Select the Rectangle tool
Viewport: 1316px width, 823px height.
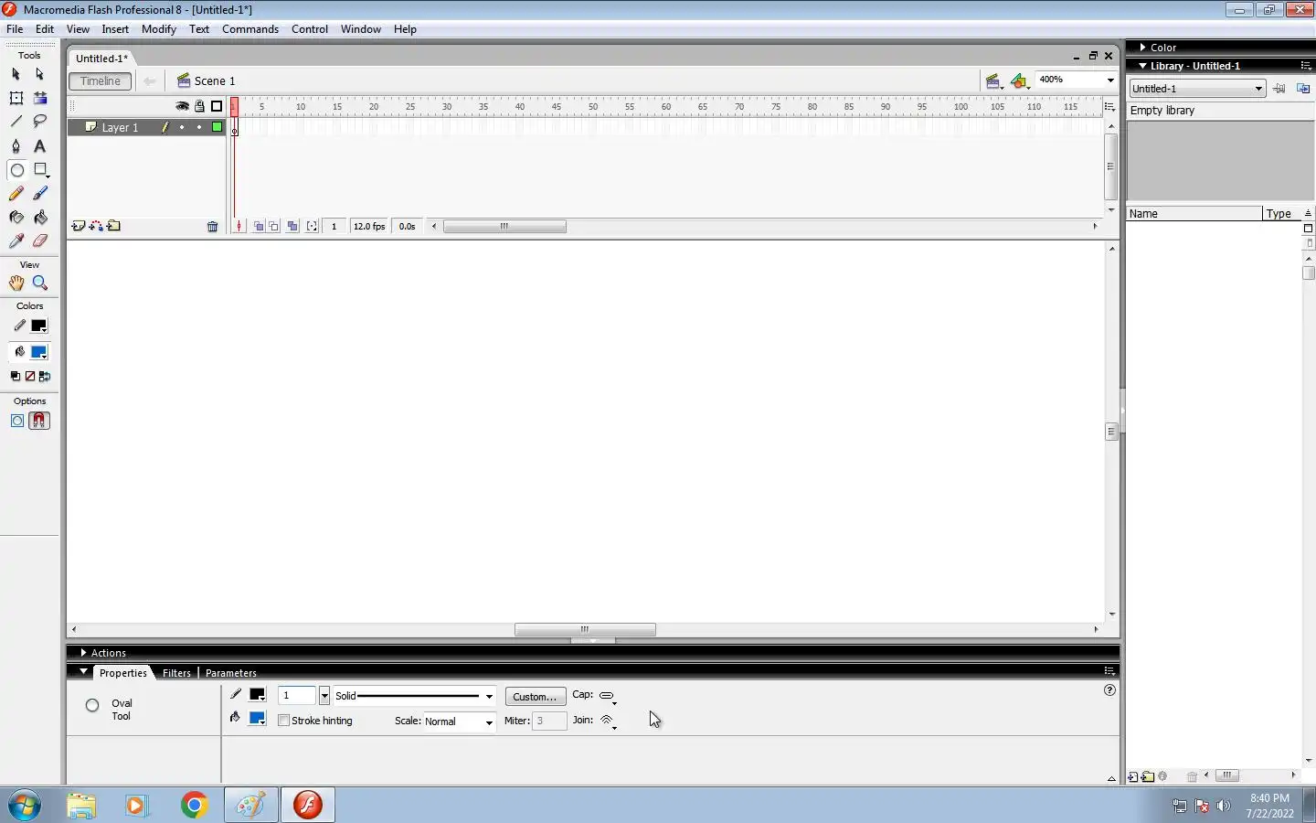[x=39, y=170]
